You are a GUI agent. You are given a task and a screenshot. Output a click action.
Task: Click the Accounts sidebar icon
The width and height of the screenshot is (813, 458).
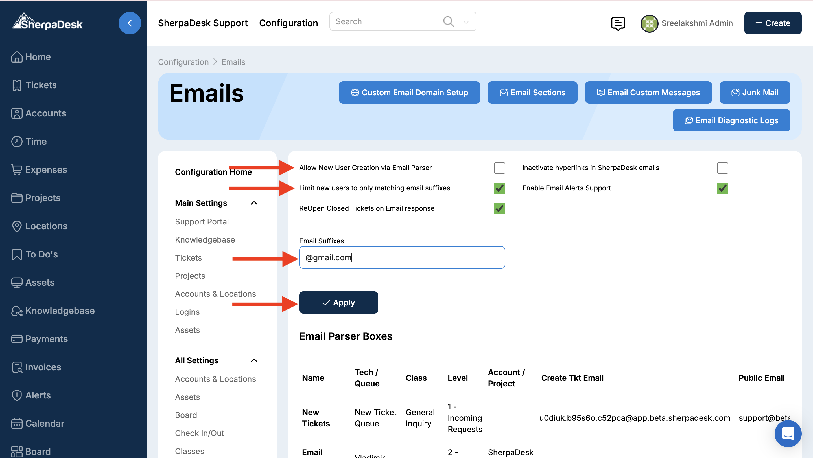pyautogui.click(x=17, y=113)
